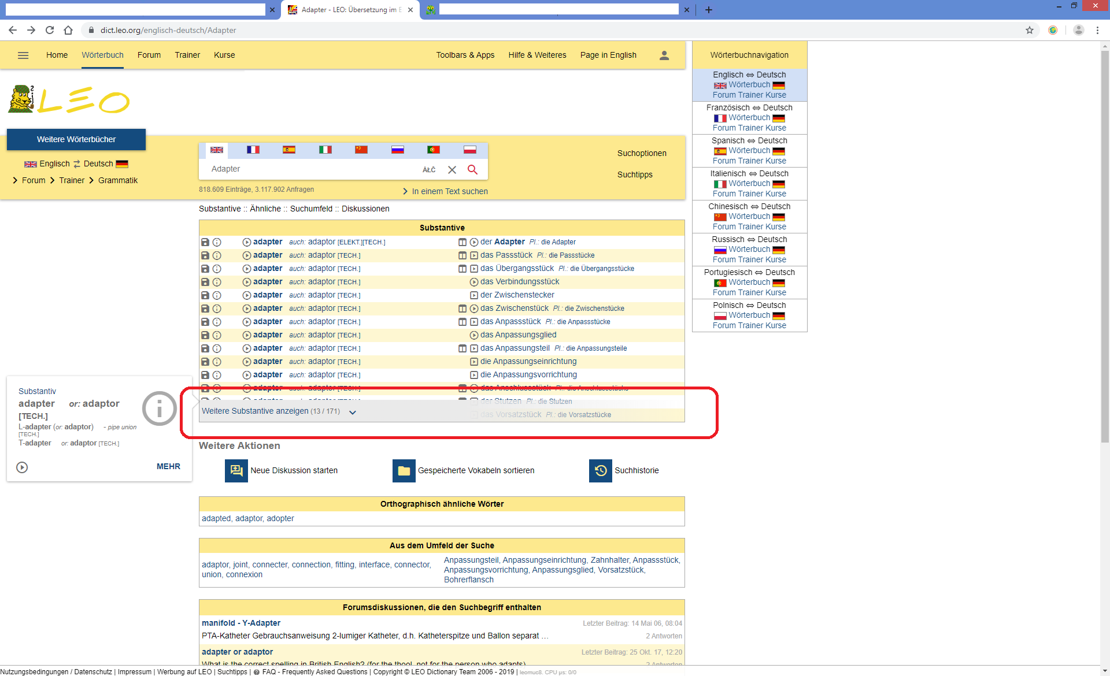Open inflection table for das Passstück
This screenshot has height=676, width=1110.
click(x=462, y=255)
